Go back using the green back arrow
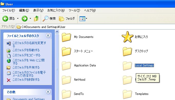Image resolution: width=175 pixels, height=100 pixels. (5, 19)
